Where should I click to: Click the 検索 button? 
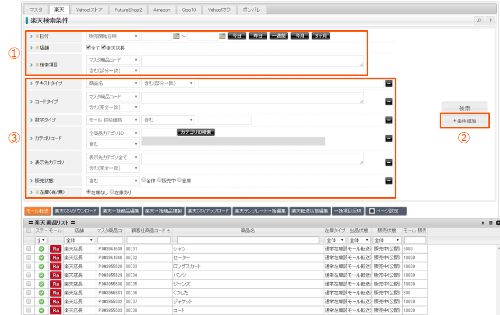[465, 108]
